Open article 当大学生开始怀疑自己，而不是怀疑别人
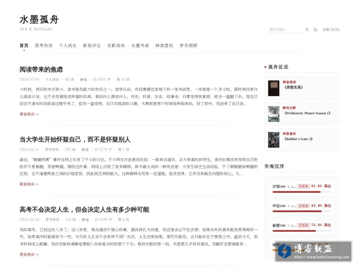 (75, 139)
